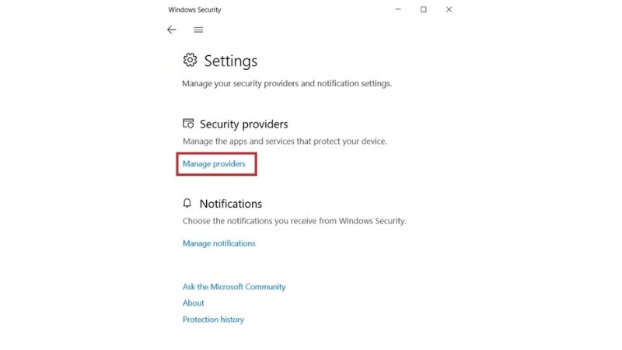622x350 pixels.
Task: Click the Settings page heading
Action: click(x=230, y=61)
